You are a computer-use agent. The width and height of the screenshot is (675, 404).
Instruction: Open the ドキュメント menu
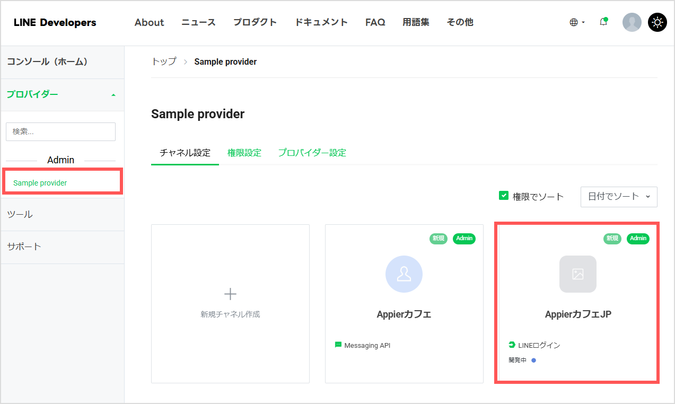point(321,22)
